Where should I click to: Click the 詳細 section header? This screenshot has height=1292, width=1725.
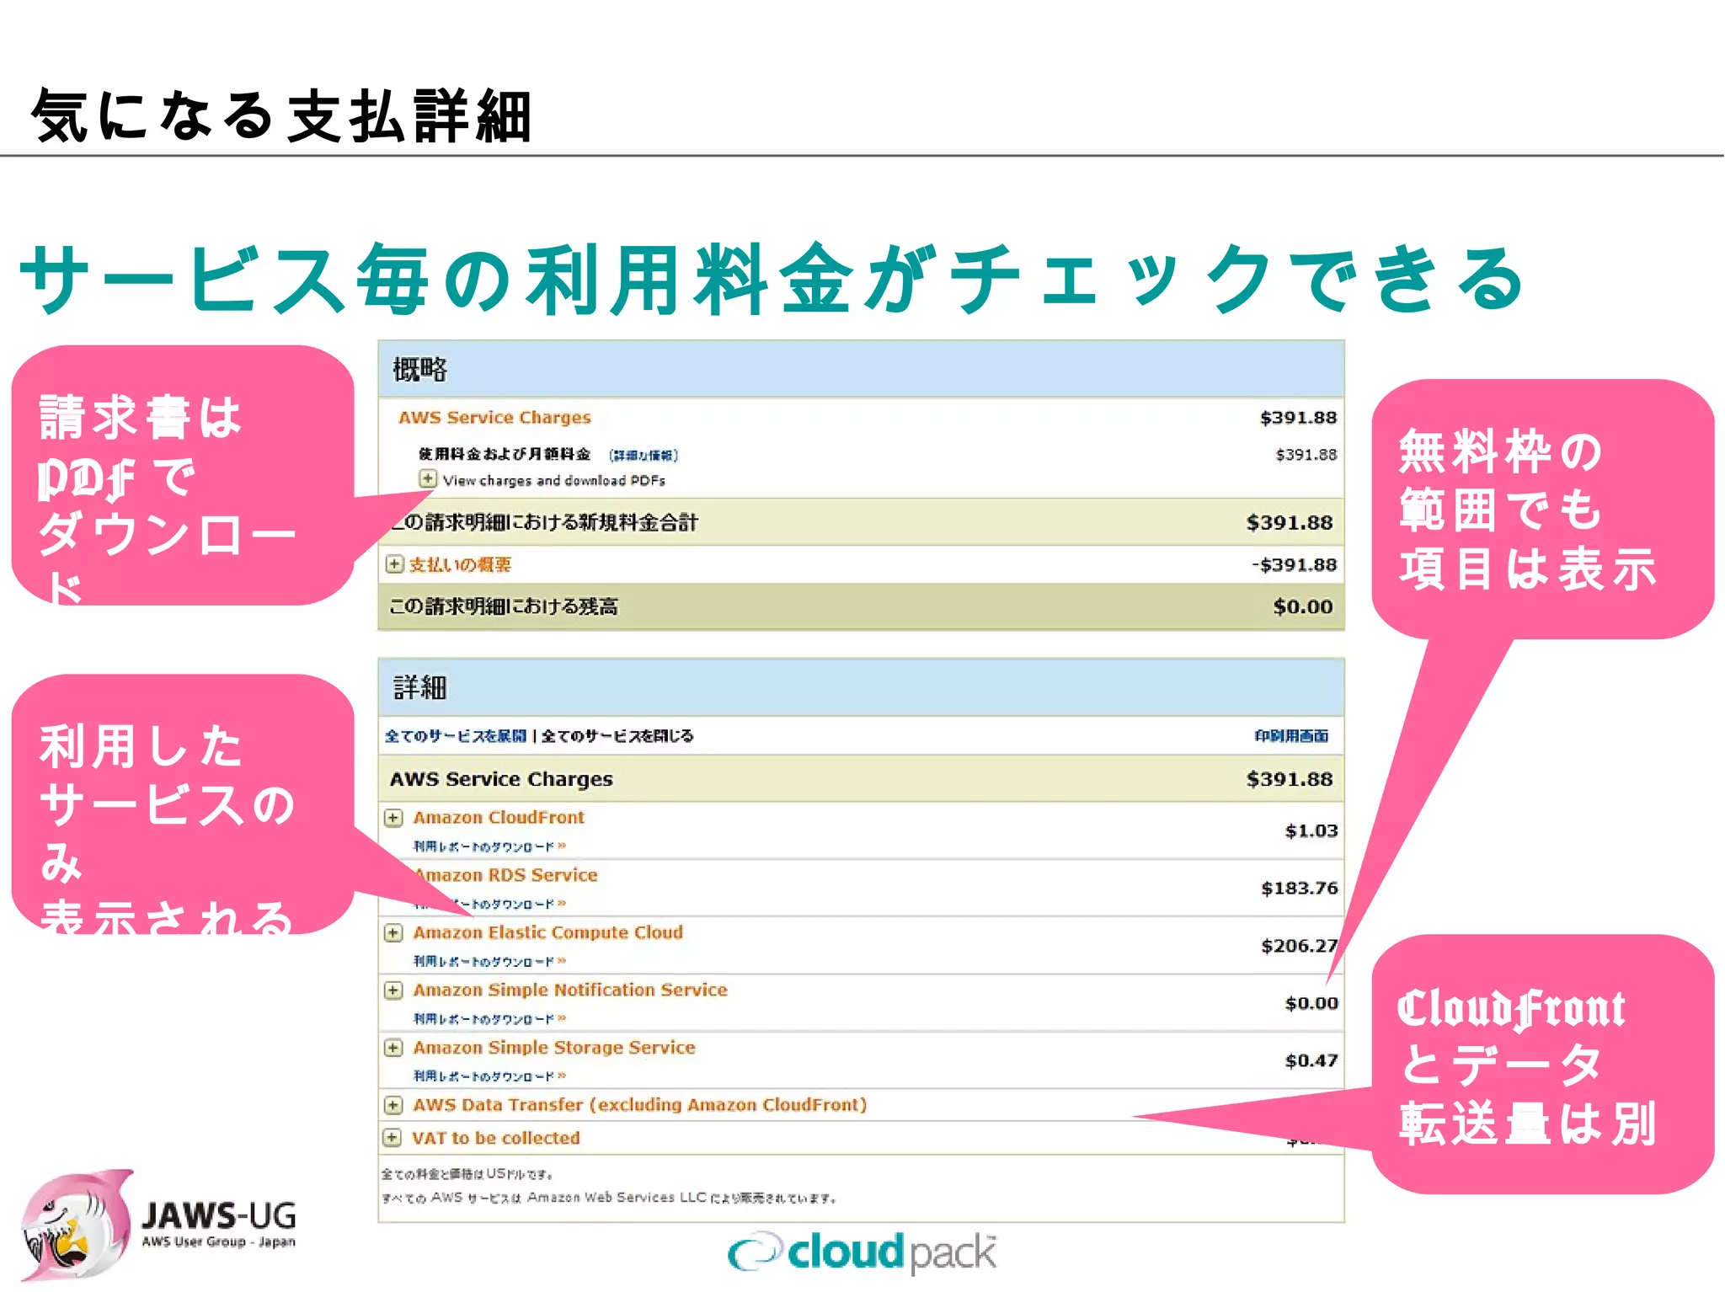coord(861,688)
